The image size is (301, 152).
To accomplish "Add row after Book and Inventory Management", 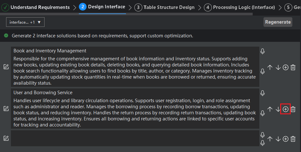I will pos(285,67).
